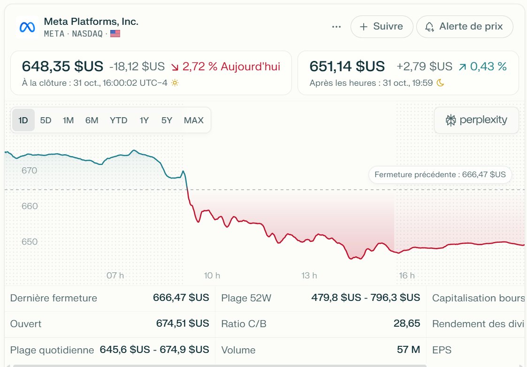The width and height of the screenshot is (527, 367).
Task: Click the sun icon beside closing time
Action: point(175,83)
